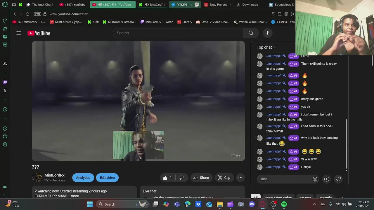
Task: Open the Library bookmark
Action: [x=185, y=22]
